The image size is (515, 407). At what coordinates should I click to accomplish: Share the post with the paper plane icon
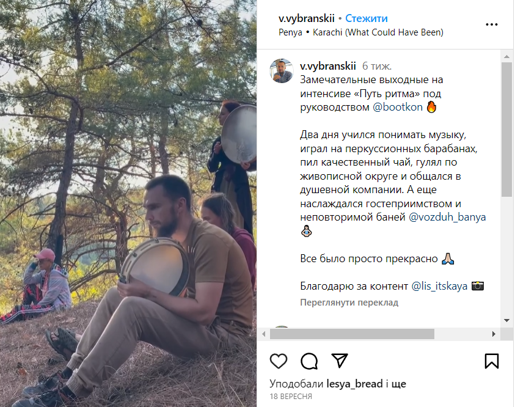(339, 361)
